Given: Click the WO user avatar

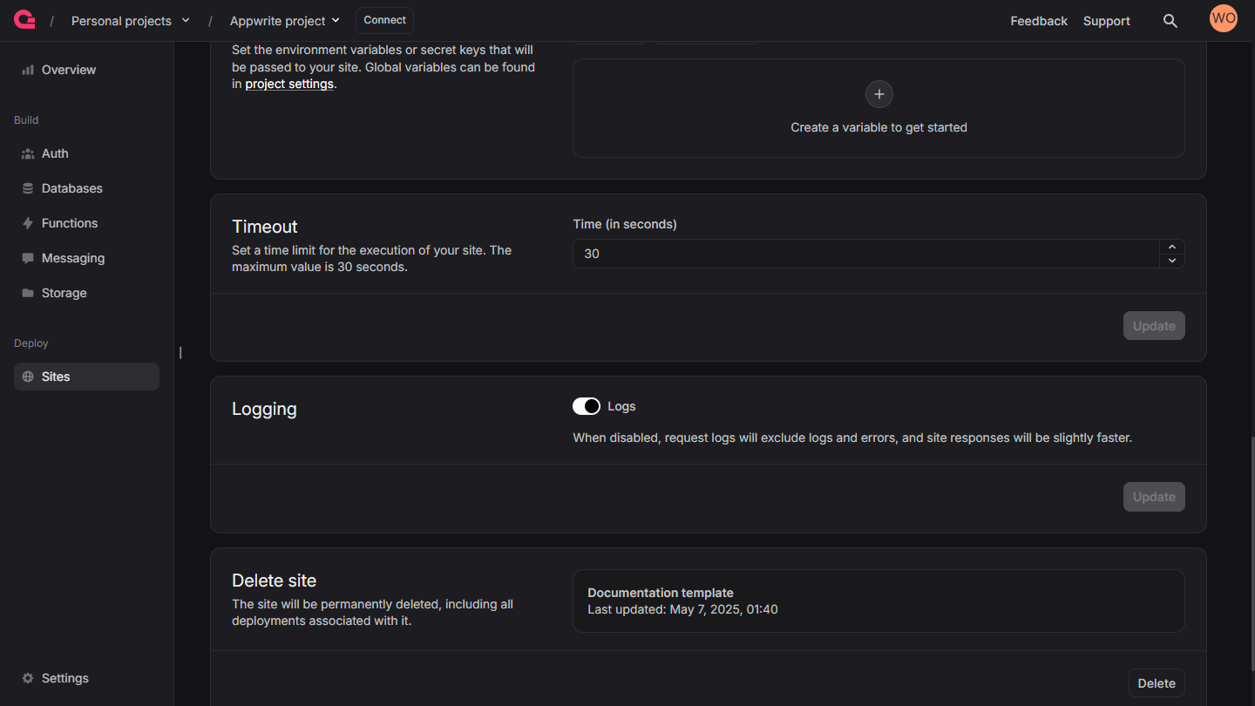Looking at the screenshot, I should [x=1224, y=18].
